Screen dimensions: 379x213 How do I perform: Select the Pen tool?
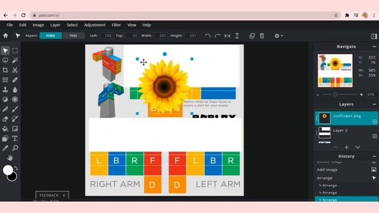point(5,109)
